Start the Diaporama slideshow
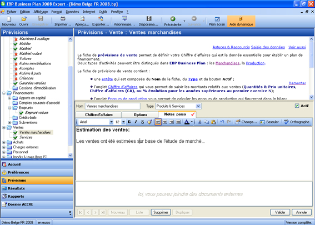315x225 pixels. [x=148, y=21]
